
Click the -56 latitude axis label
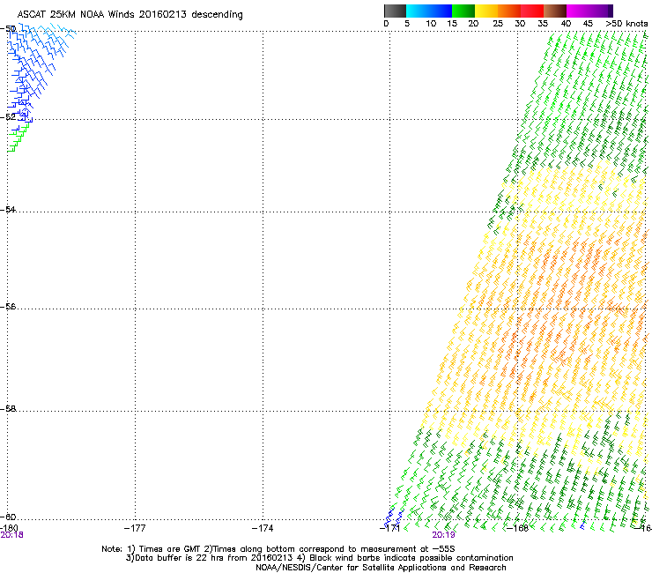click(9, 307)
